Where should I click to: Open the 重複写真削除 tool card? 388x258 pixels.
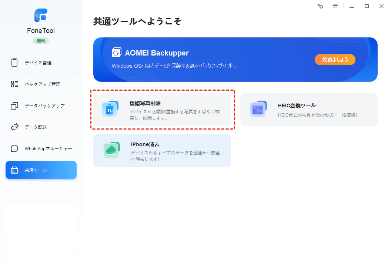pos(162,110)
